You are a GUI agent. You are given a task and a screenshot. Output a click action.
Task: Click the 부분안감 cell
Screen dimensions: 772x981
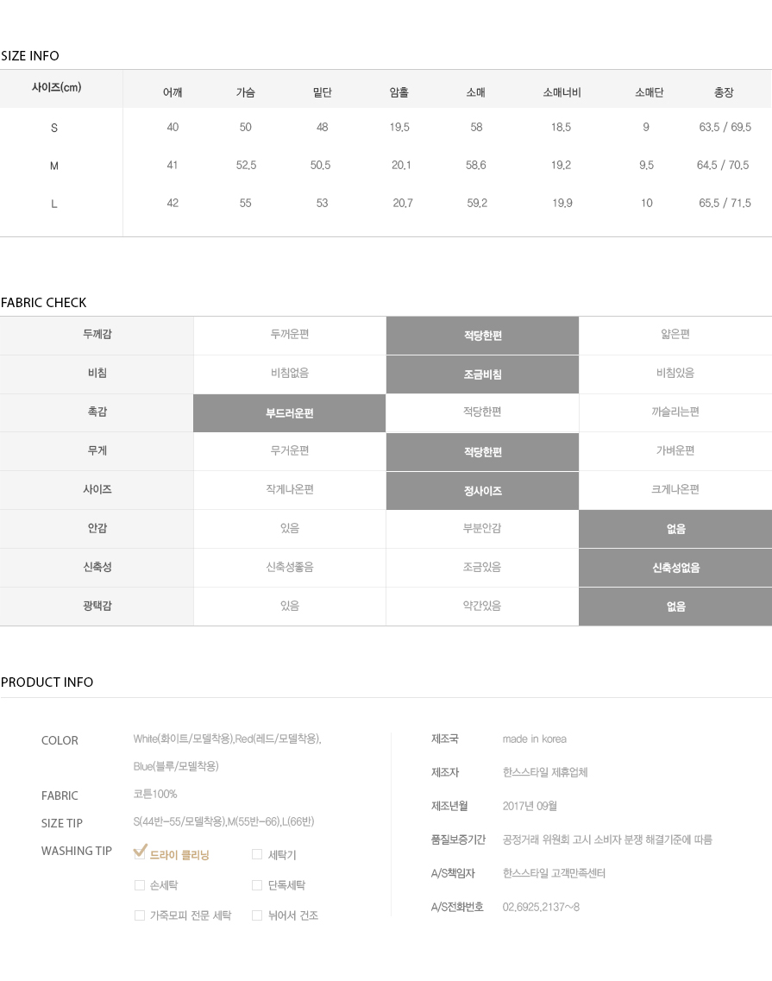point(482,529)
